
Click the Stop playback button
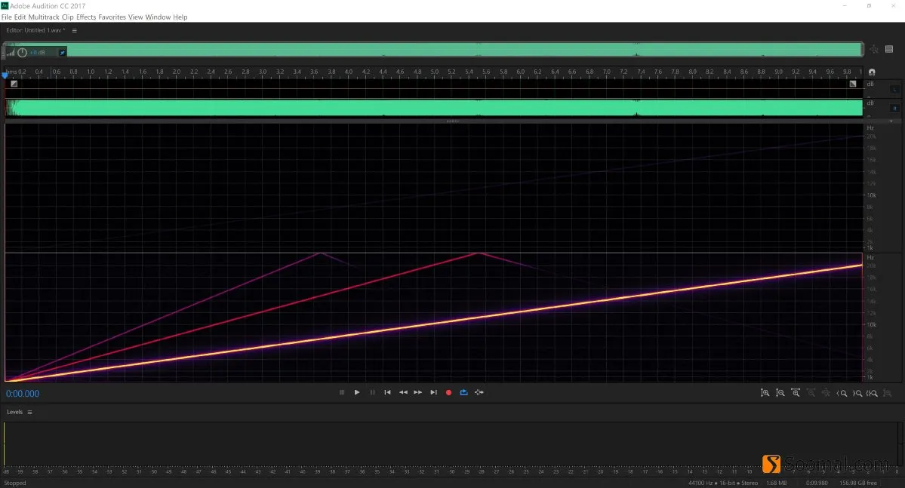342,392
